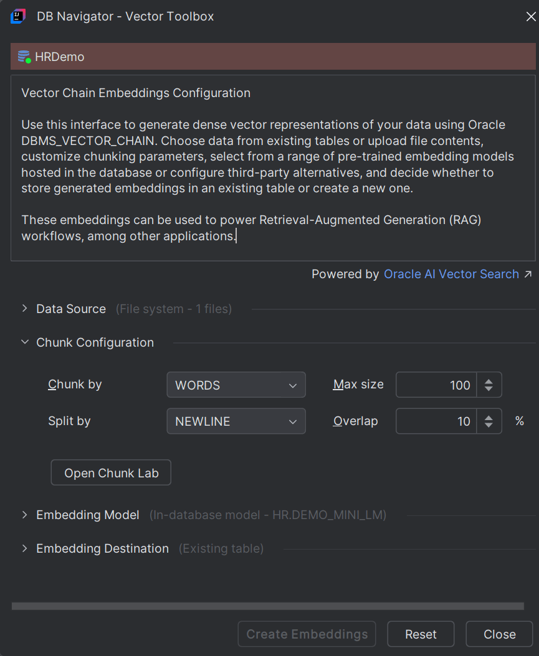Expand the Data Source section

tap(25, 309)
